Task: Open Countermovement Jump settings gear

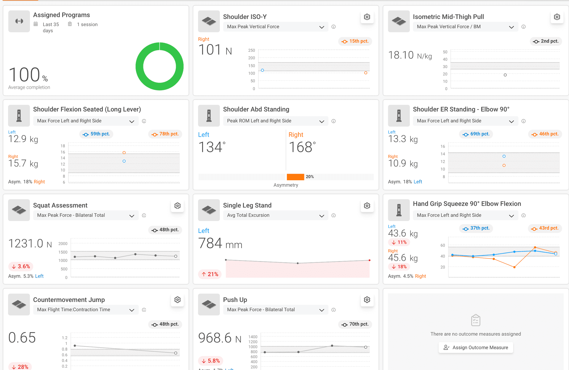Action: coord(177,300)
